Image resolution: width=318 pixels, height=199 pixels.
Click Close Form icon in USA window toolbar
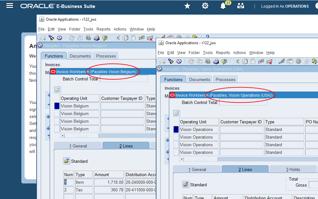tap(224, 61)
